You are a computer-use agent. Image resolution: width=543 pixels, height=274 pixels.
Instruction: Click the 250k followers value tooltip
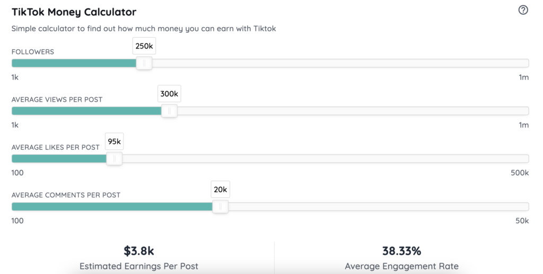144,46
